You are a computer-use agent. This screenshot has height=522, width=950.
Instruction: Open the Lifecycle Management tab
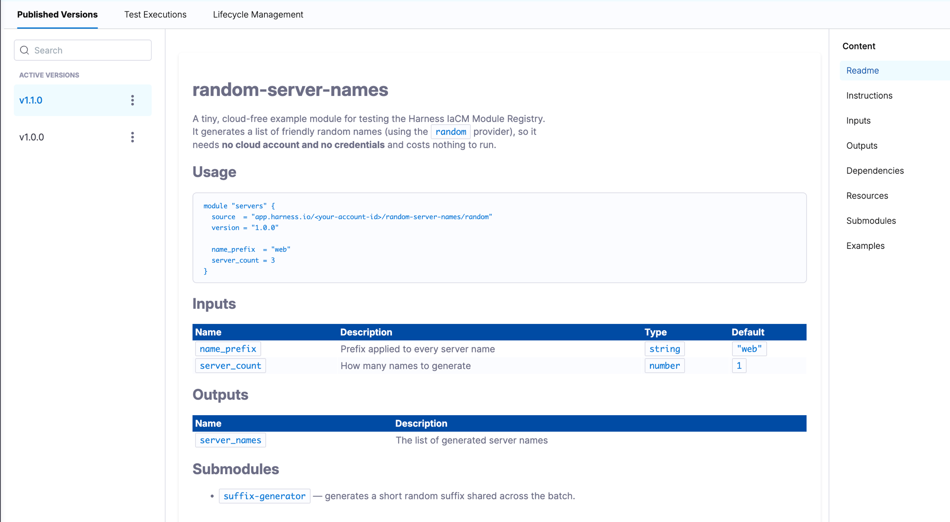pos(258,15)
